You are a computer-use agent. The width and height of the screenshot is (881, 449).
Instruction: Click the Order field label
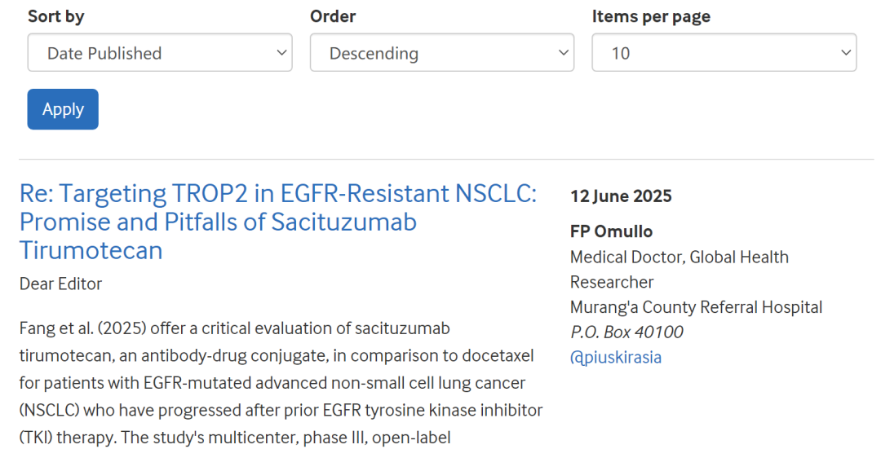click(333, 16)
